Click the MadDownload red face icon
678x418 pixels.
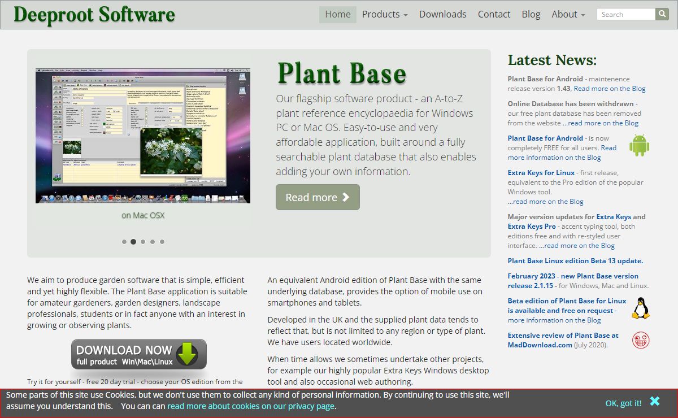[x=641, y=340]
